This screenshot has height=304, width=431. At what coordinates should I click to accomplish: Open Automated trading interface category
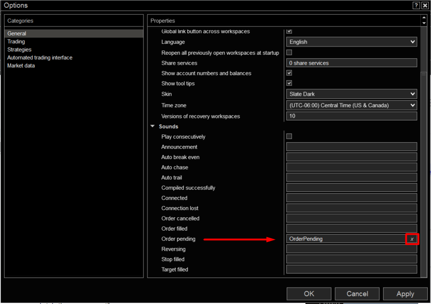coord(40,57)
